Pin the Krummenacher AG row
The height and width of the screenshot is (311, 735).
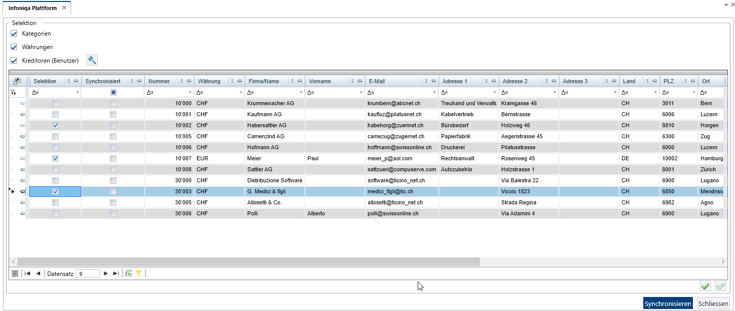click(22, 103)
